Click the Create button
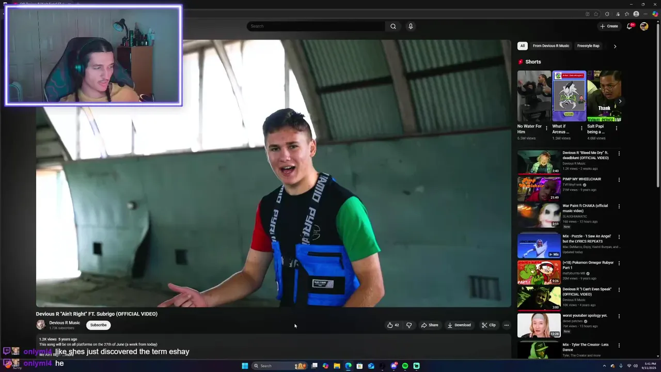The image size is (661, 372). tap(609, 26)
